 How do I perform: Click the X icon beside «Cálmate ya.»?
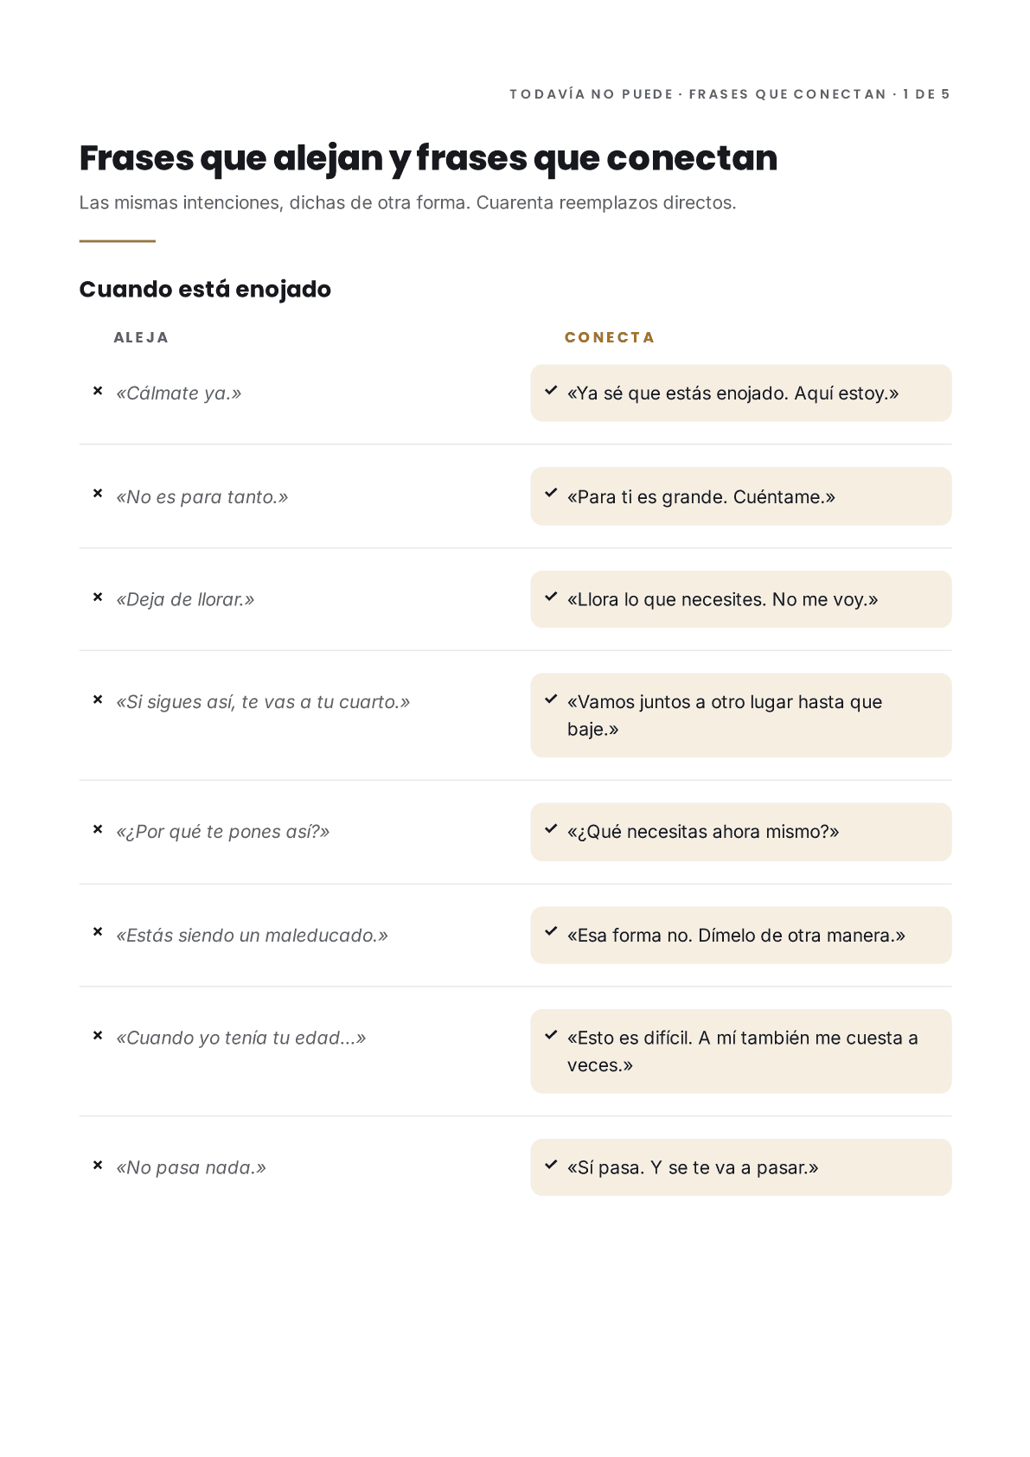pyautogui.click(x=98, y=391)
